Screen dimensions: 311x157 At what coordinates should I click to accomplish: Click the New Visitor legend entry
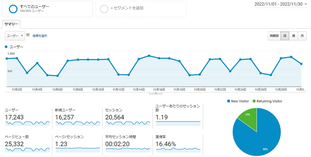point(238,101)
